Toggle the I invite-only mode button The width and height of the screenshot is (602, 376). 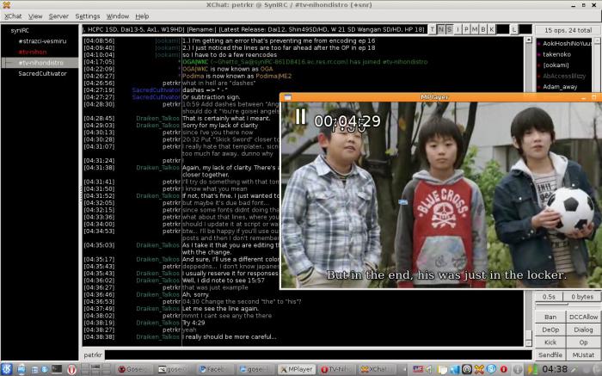458,29
